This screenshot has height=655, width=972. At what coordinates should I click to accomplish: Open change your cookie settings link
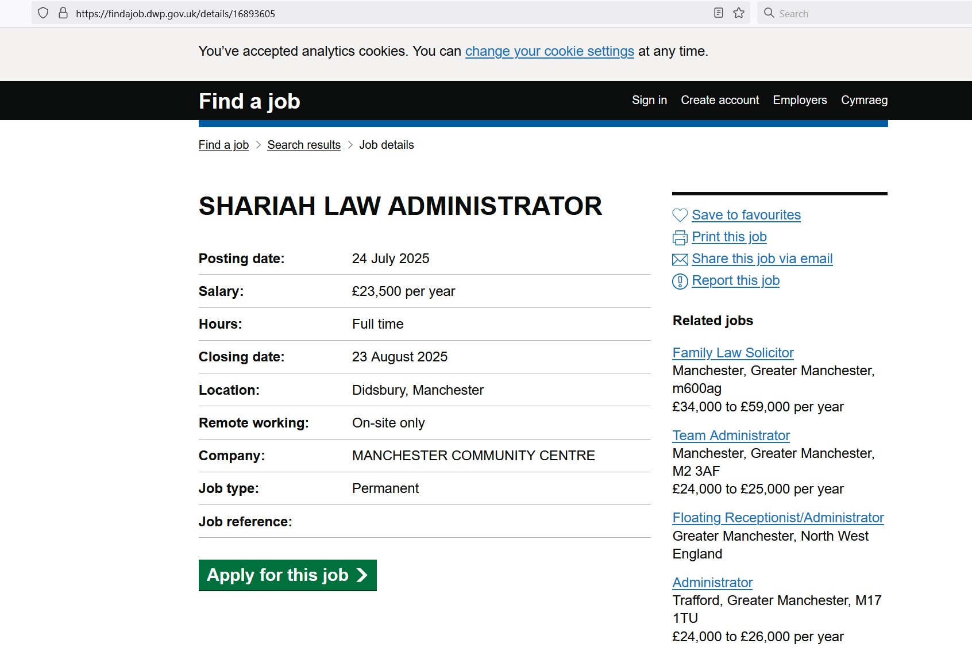tap(549, 51)
